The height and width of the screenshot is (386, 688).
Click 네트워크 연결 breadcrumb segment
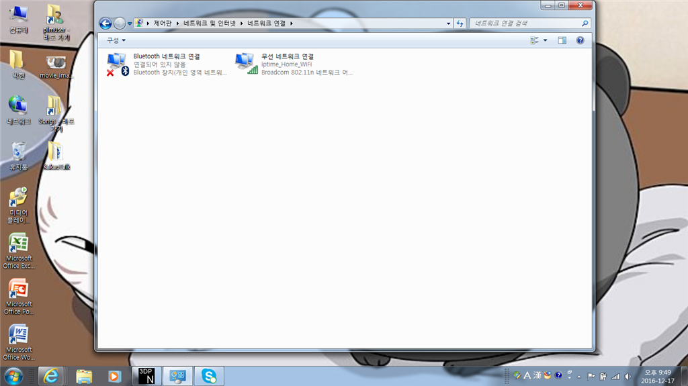[x=266, y=23]
